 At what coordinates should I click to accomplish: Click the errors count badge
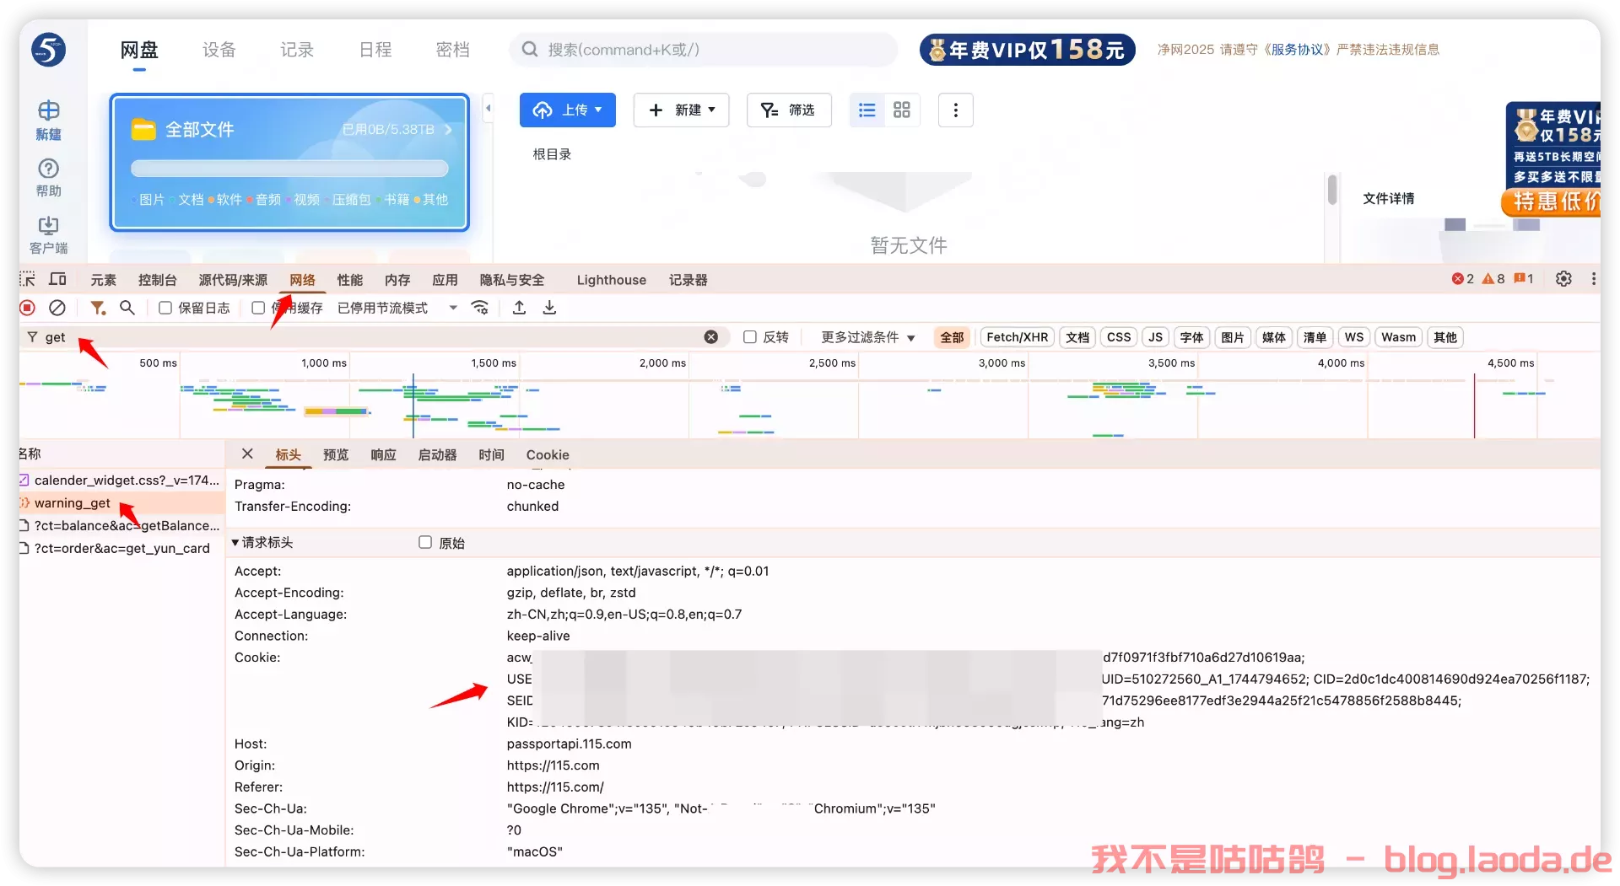coord(1463,279)
